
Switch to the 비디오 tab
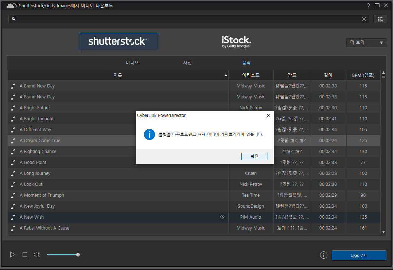pos(132,63)
